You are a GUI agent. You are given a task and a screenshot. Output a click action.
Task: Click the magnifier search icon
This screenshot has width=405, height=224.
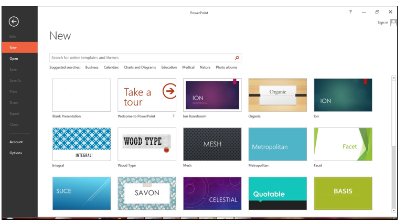237,58
